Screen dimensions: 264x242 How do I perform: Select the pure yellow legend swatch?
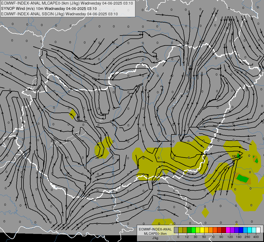click(202, 230)
